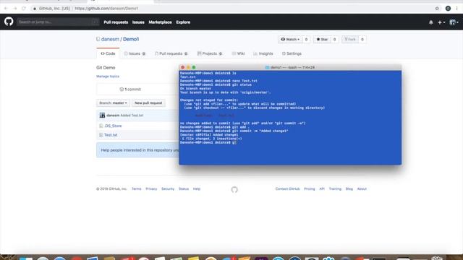Viewport: 463px width, 260px height.
Task: Open Pull requests in top navigation
Action: pyautogui.click(x=116, y=22)
